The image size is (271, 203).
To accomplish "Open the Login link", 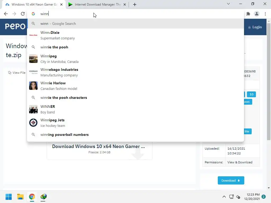I will tap(255, 27).
